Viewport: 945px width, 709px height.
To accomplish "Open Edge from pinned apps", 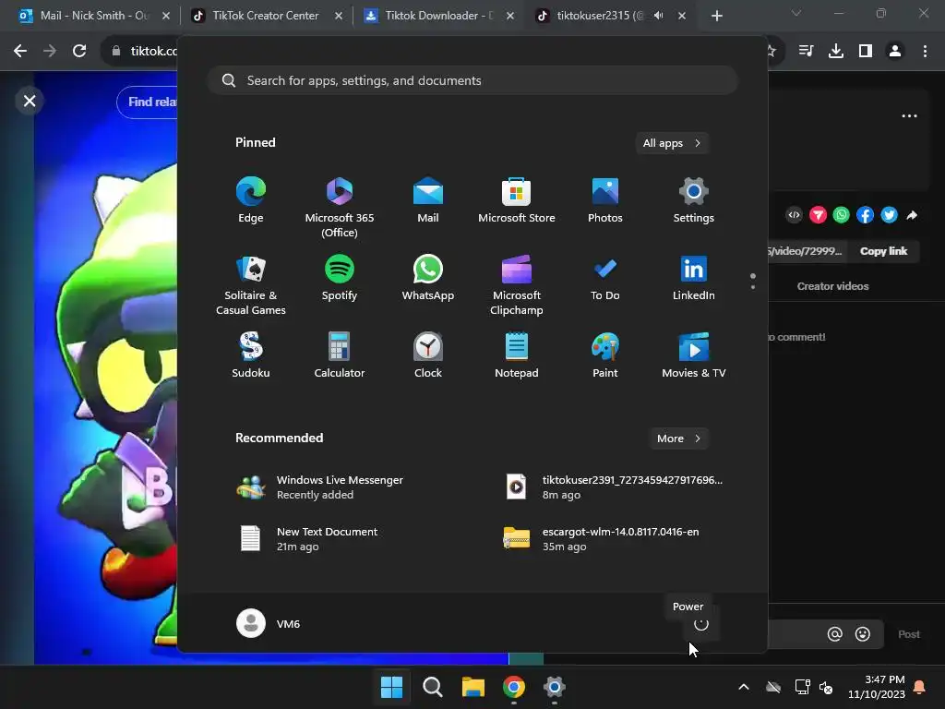I will (251, 200).
